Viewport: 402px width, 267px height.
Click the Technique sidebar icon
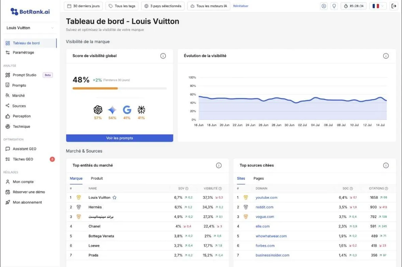click(x=8, y=126)
